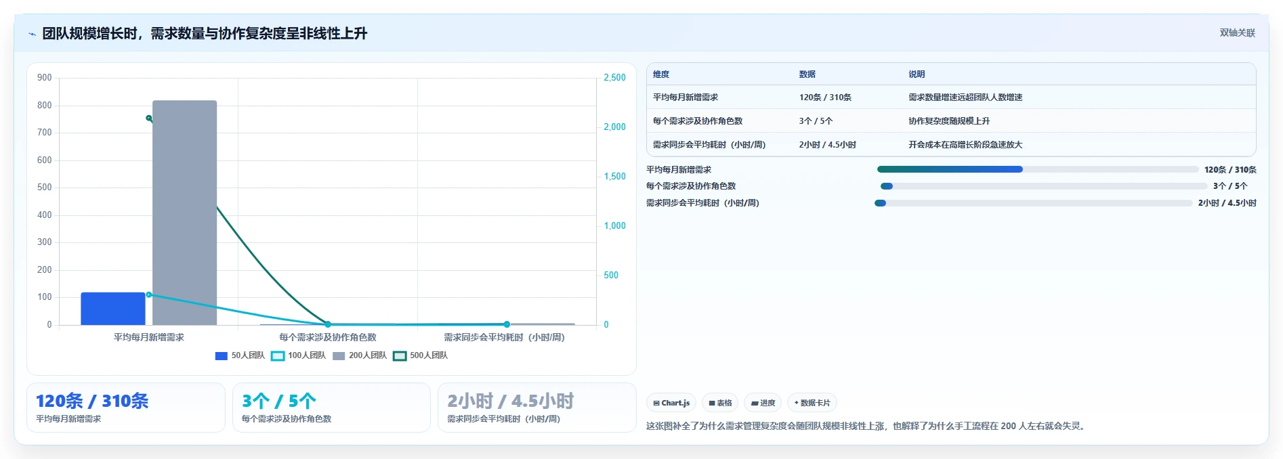1283x459 pixels.
Task: Click the card title 团队规模增长时 heading
Action: click(205, 34)
